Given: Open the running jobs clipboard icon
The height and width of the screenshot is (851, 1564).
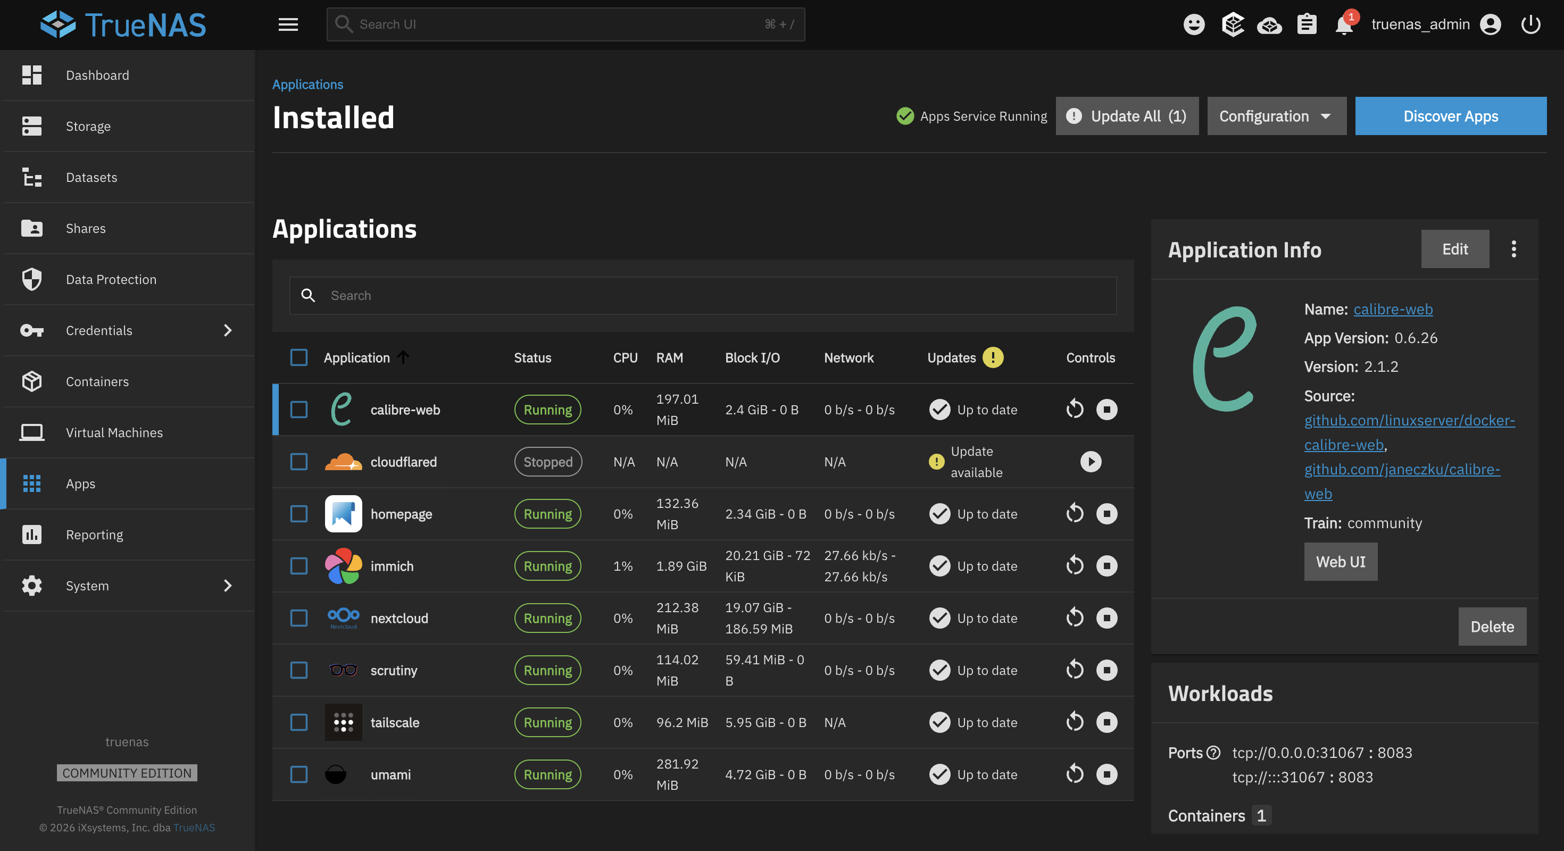Looking at the screenshot, I should click(1307, 25).
